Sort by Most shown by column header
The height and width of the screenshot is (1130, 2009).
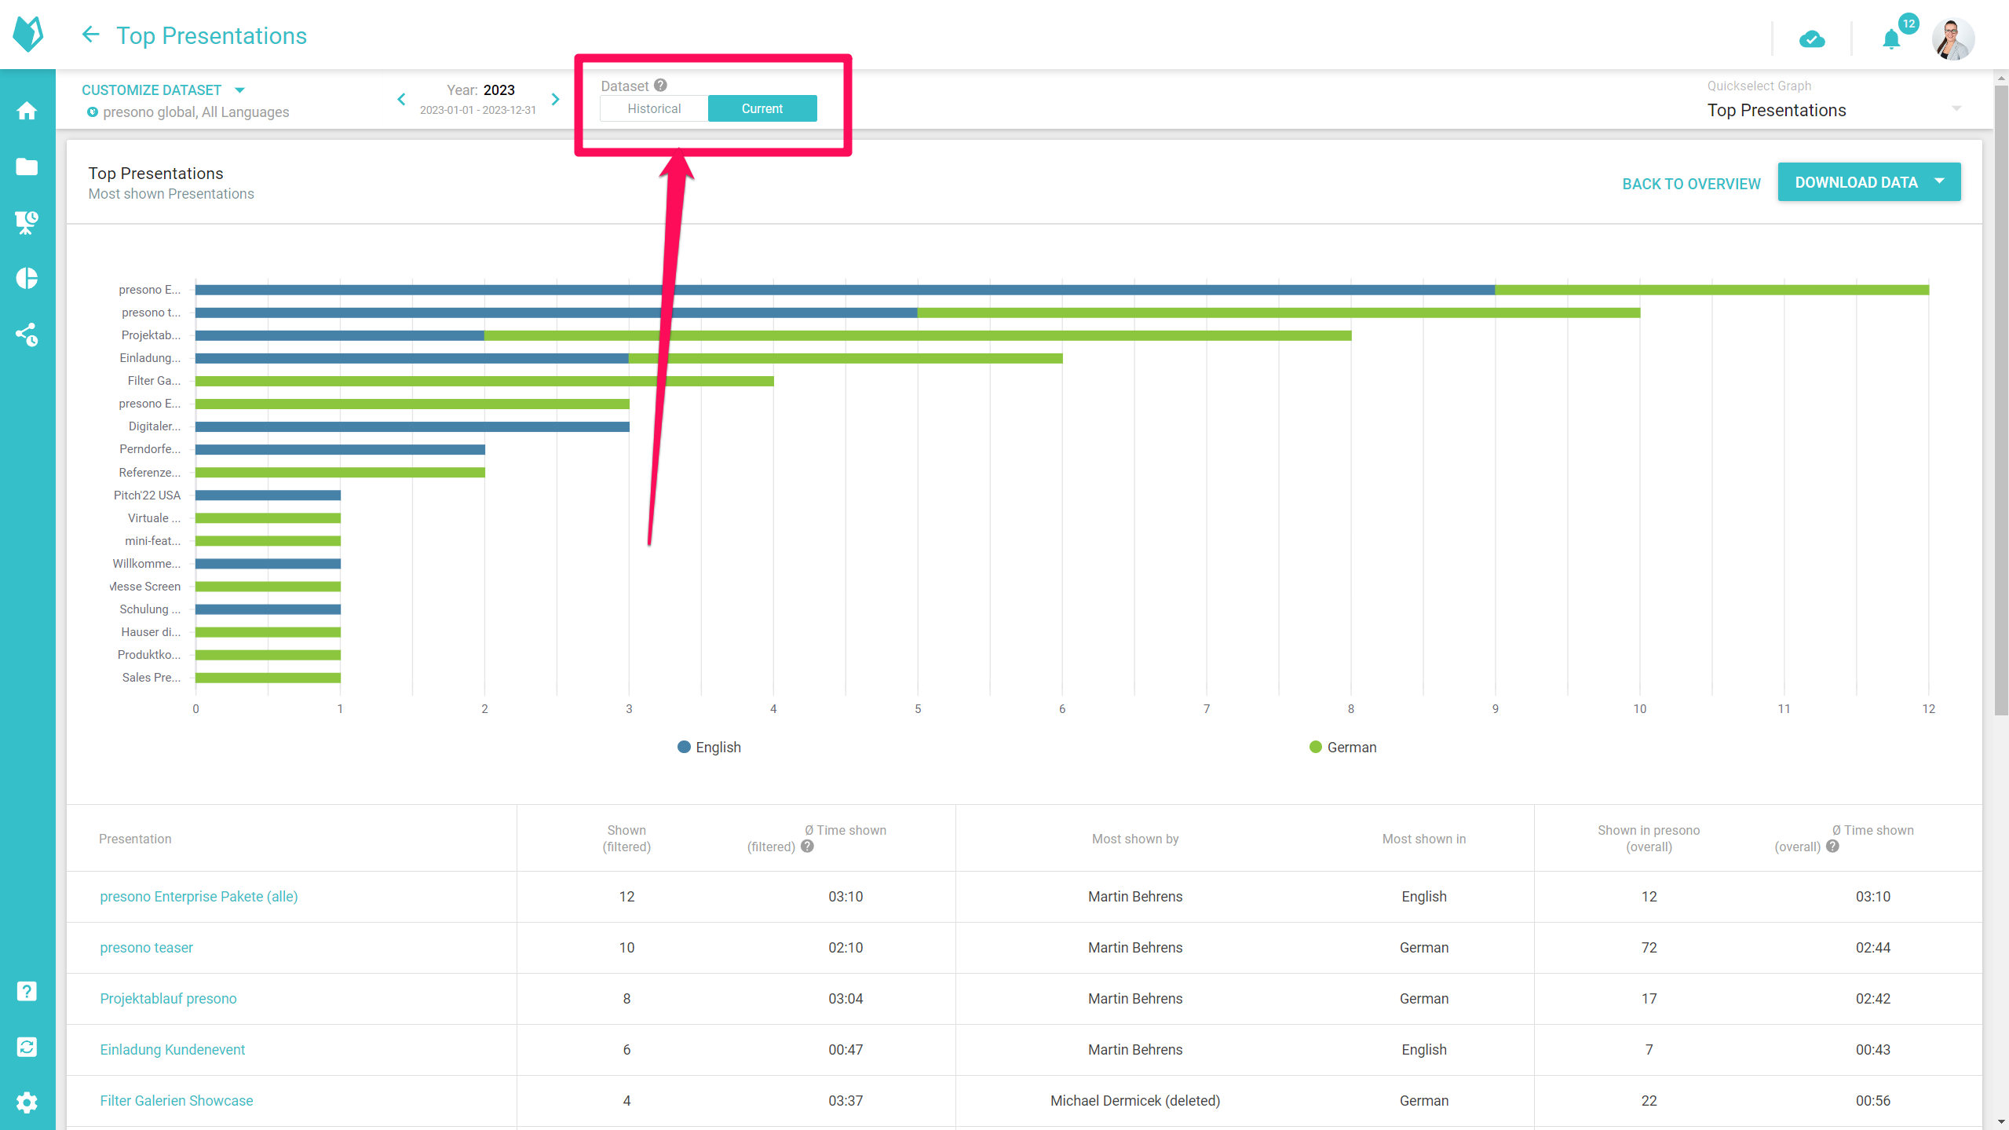(1135, 839)
